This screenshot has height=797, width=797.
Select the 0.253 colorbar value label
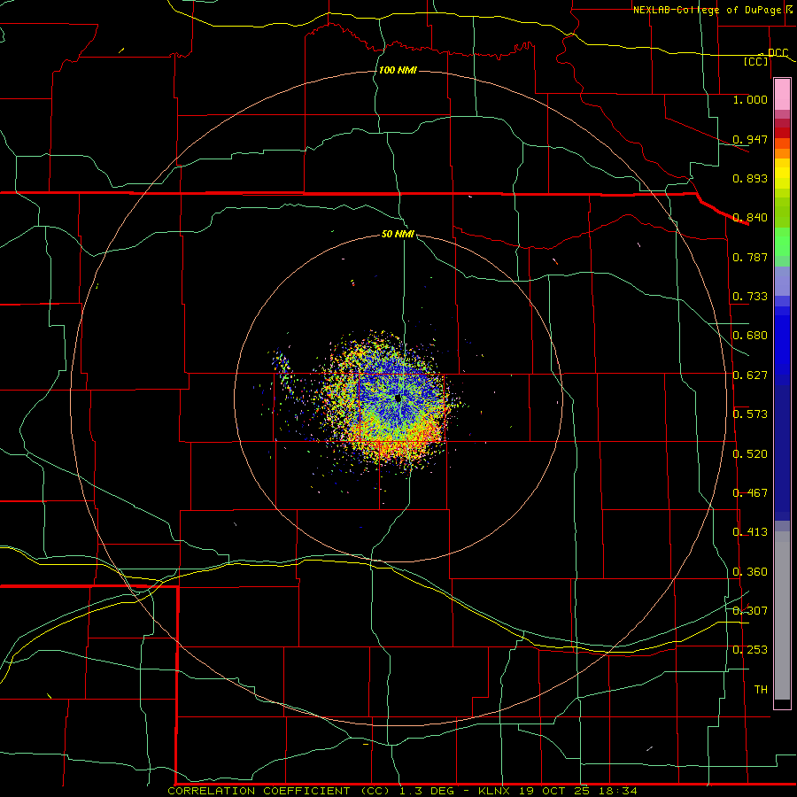(x=750, y=650)
